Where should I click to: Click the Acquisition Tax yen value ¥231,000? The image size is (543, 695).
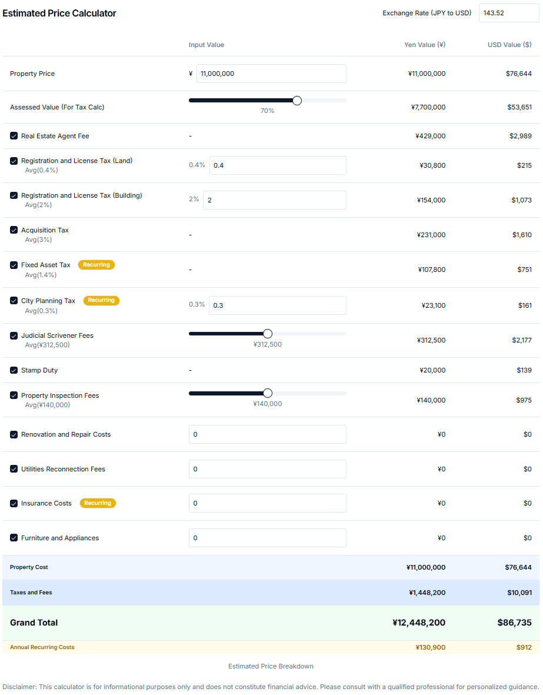coord(431,234)
